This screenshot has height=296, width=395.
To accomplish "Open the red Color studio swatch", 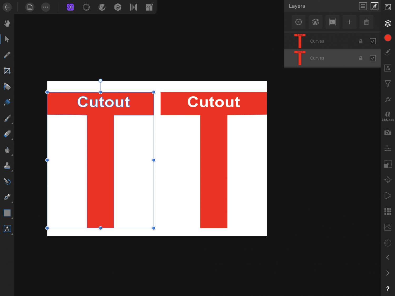I will [388, 38].
